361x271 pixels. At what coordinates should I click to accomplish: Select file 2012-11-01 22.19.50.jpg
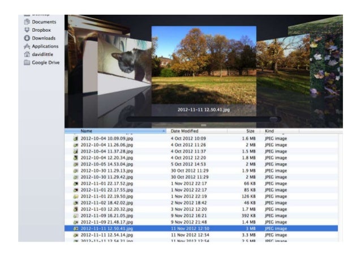coord(201,196)
